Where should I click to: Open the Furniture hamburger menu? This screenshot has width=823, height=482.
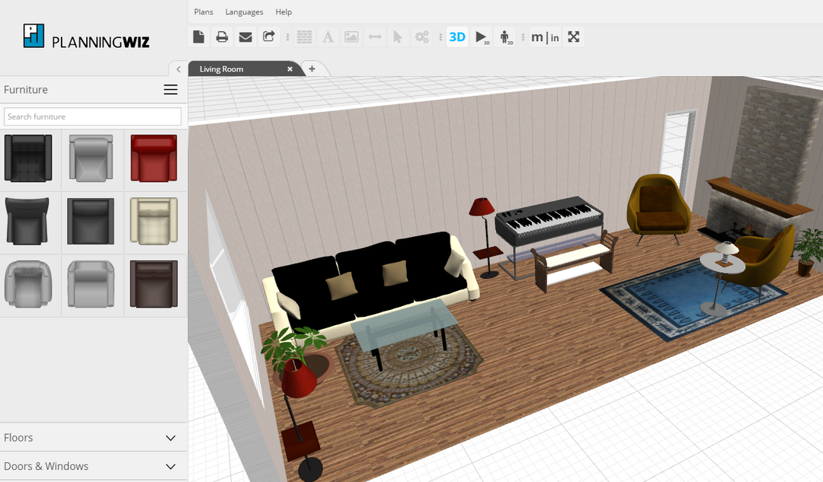(x=171, y=90)
